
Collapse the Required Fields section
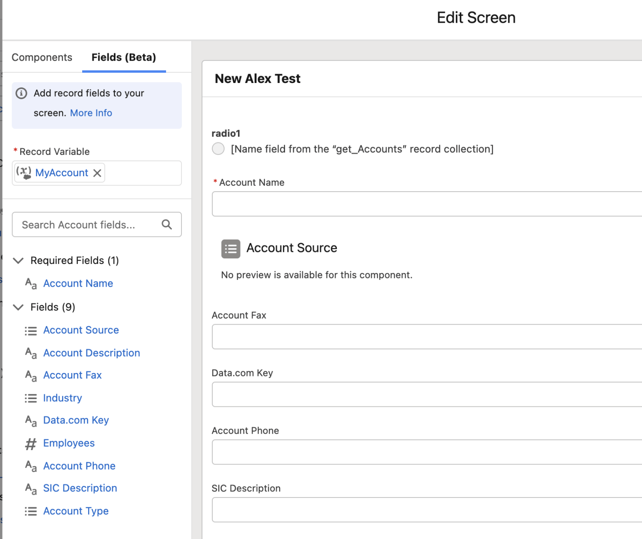18,261
